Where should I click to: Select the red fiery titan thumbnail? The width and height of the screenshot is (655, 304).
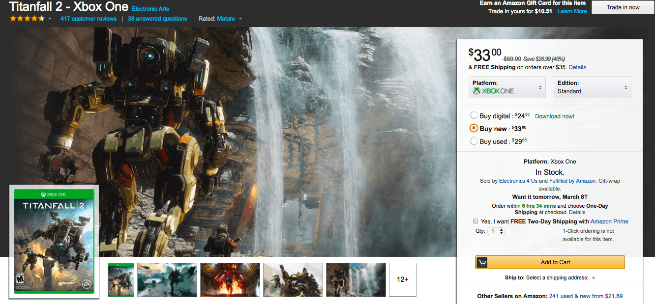tap(230, 279)
